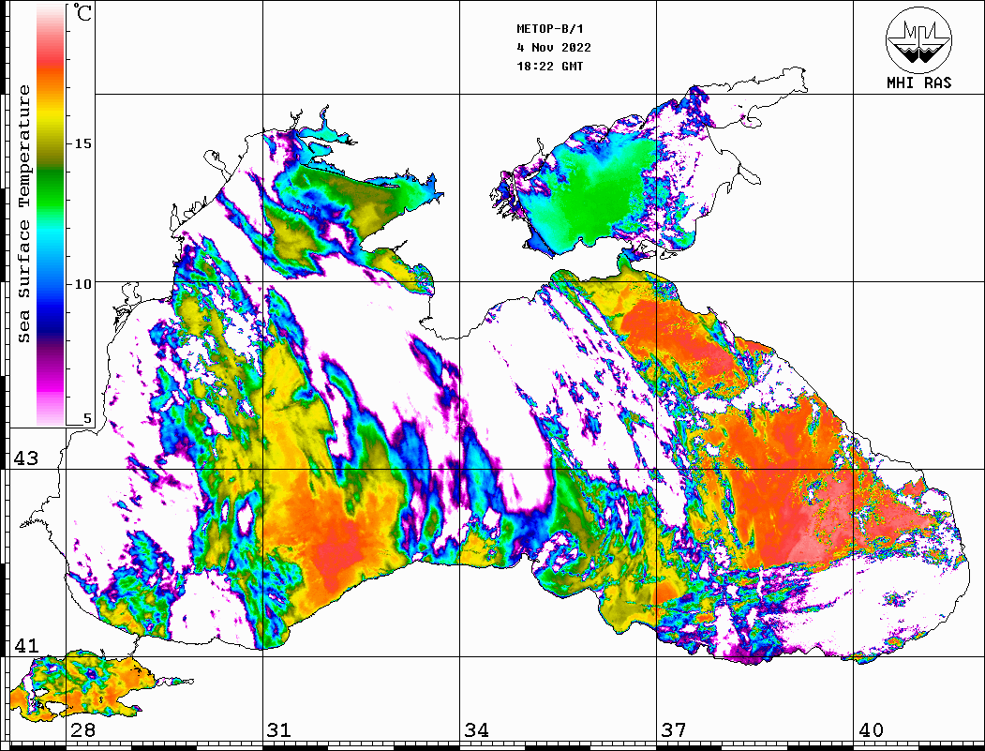The width and height of the screenshot is (985, 751).
Task: Click longitude label 37
Action: (x=674, y=729)
